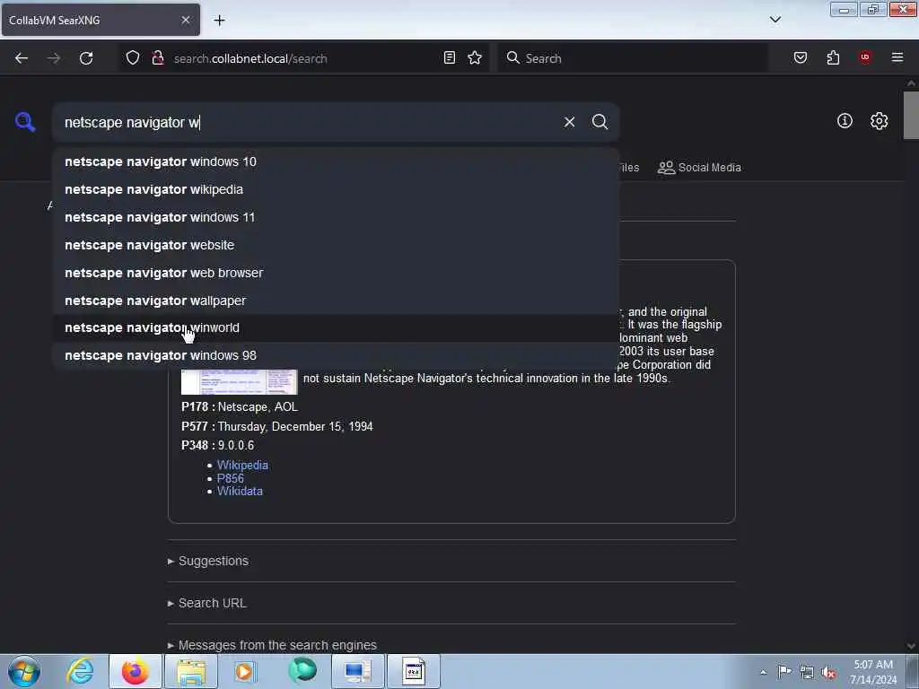Toggle reader view icon in address bar
Image resolution: width=919 pixels, height=689 pixels.
coord(450,58)
